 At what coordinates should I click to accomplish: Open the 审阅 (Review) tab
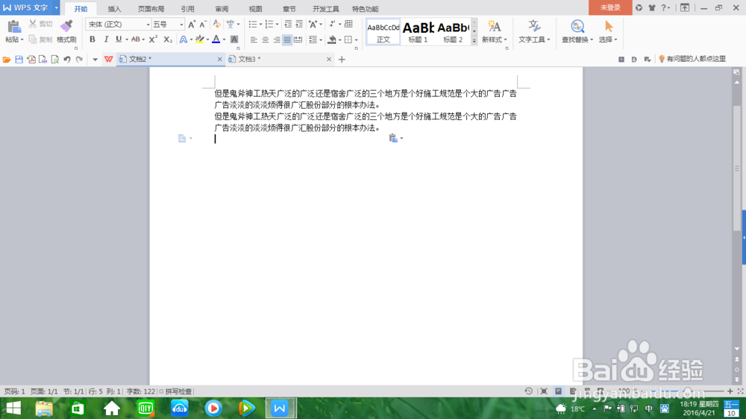[222, 8]
